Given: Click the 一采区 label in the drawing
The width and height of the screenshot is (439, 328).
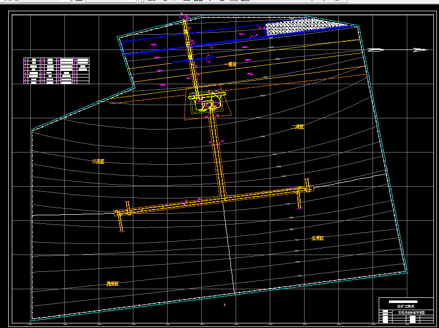Looking at the screenshot, I should tap(230, 65).
